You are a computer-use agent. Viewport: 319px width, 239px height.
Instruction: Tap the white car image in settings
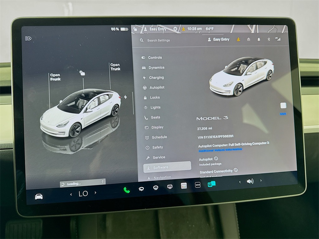pyautogui.click(x=242, y=77)
